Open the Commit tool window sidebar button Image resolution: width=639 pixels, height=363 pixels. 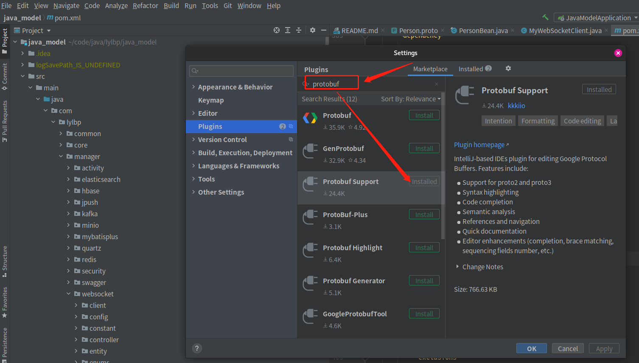tap(5, 77)
